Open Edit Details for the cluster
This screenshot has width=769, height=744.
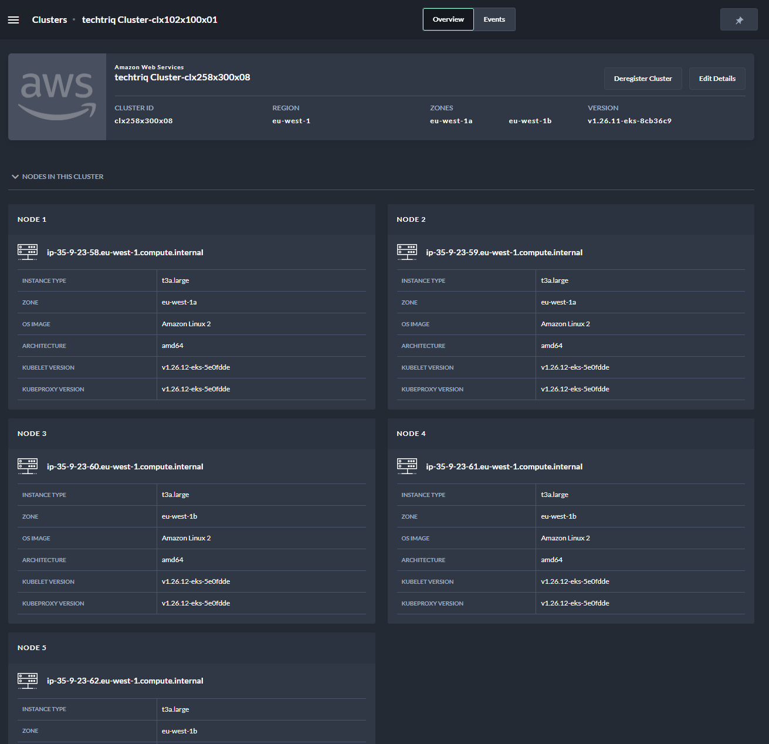pyautogui.click(x=717, y=79)
